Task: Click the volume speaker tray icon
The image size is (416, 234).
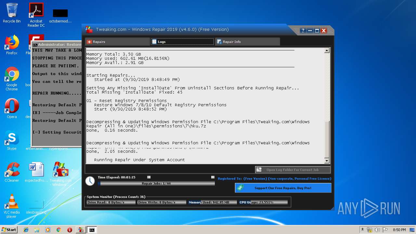Action: click(x=378, y=230)
